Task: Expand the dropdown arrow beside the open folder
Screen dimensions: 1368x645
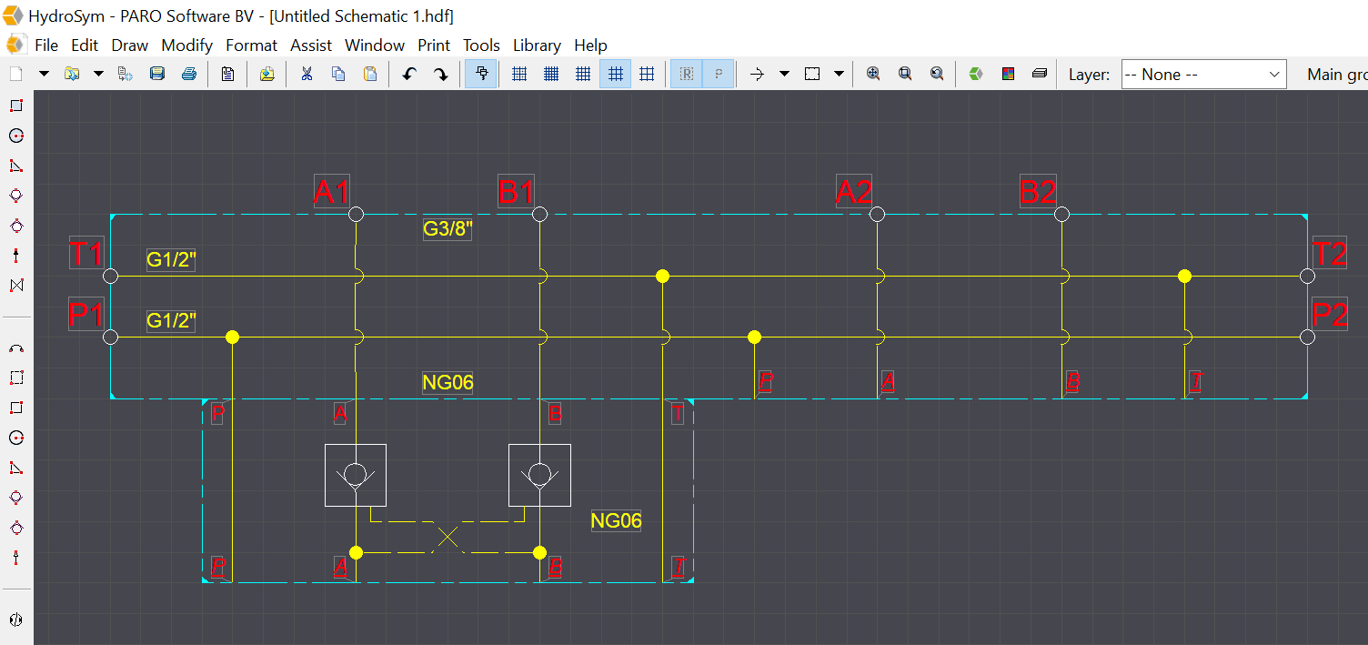Action: 98,74
